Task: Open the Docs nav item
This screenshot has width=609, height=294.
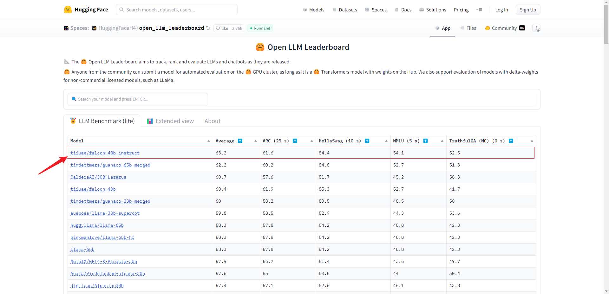Action: tap(403, 10)
